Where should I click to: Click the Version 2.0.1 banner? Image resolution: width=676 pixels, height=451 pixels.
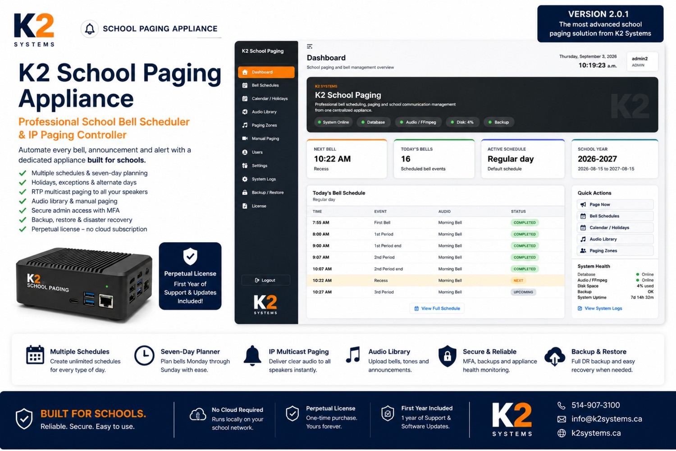tap(600, 24)
